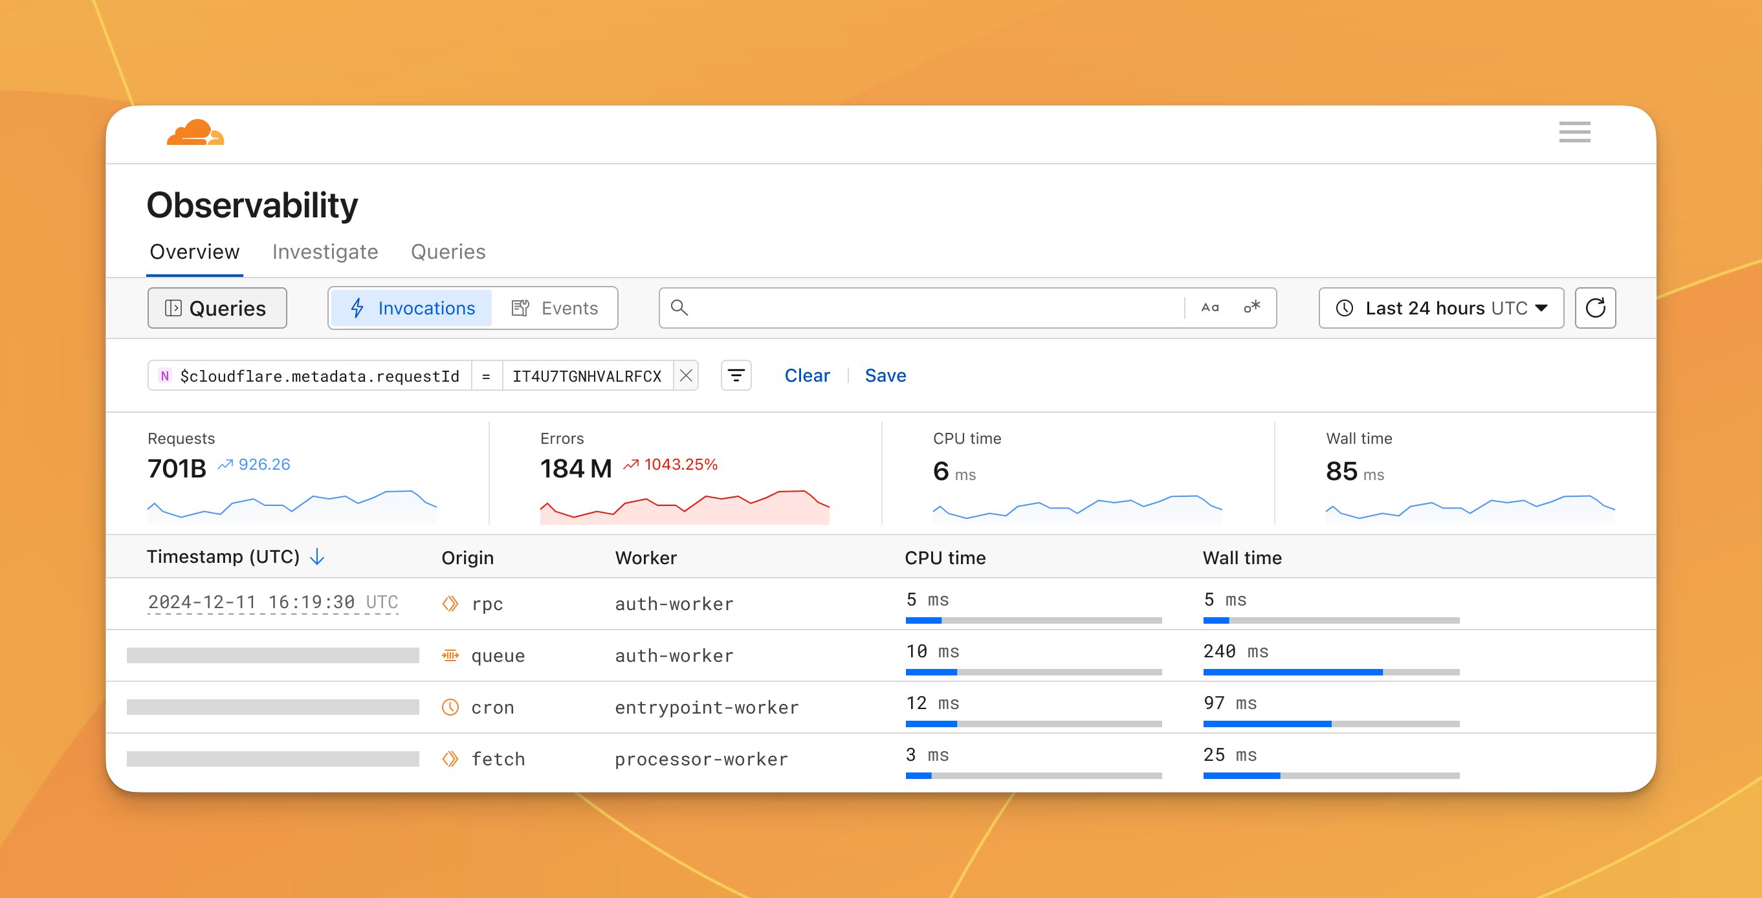Click the Cloudflare cloud logo

[x=195, y=133]
